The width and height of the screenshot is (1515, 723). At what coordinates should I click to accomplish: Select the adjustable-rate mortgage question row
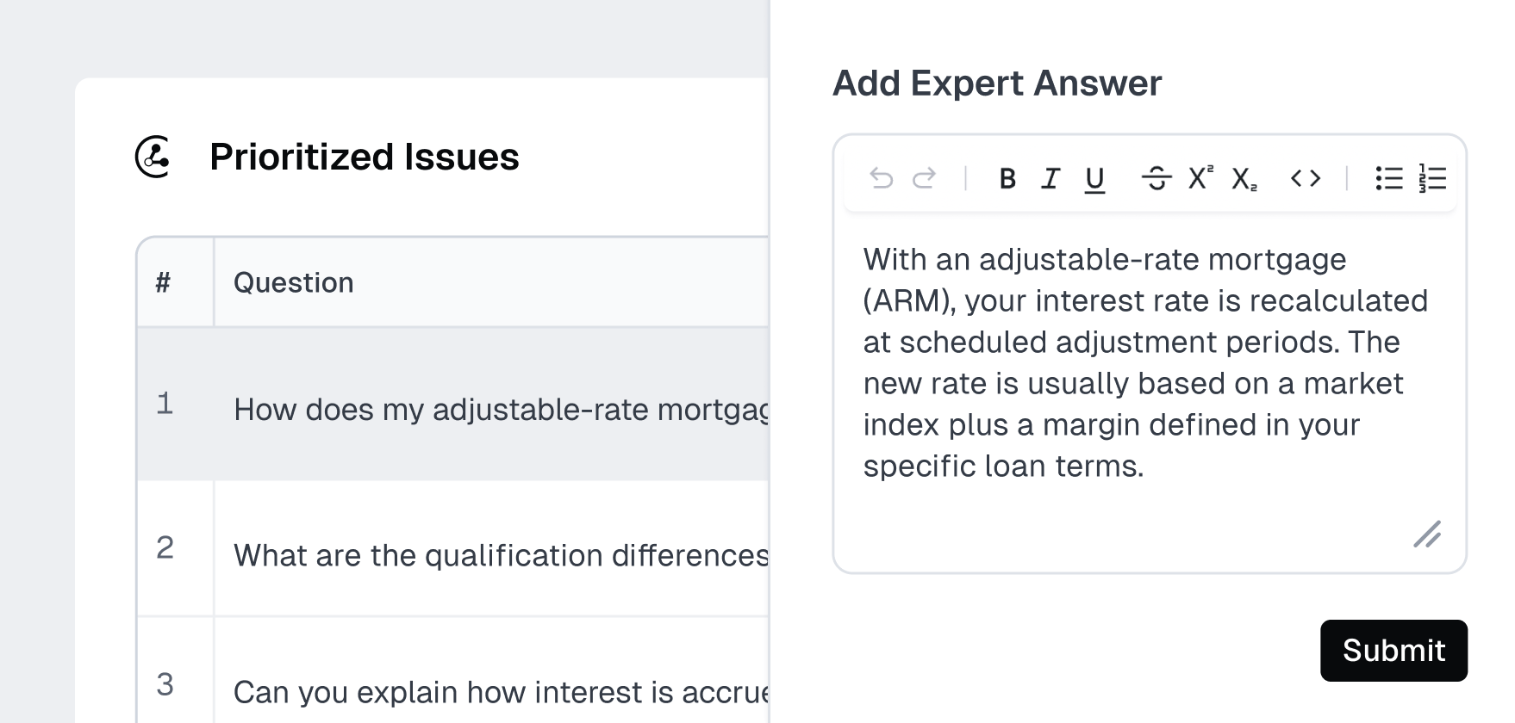tap(500, 409)
